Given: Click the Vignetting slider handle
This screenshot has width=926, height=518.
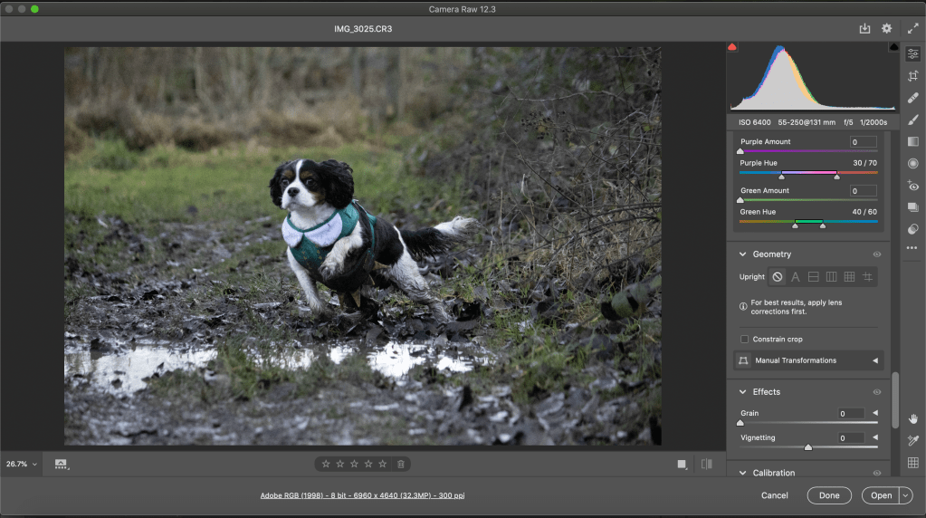Looking at the screenshot, I should pos(808,447).
